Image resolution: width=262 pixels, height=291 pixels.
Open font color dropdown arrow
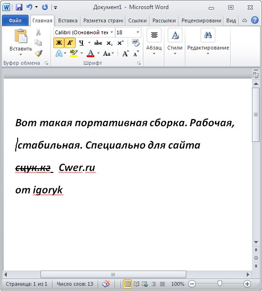98,53
